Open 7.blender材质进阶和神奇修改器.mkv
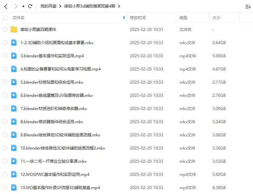Screen dimensions: 253x194 pos(54,109)
